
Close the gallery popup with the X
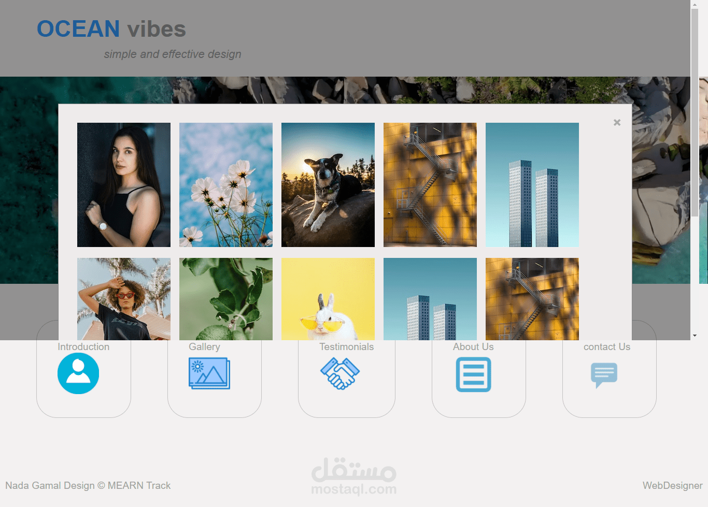pyautogui.click(x=617, y=122)
